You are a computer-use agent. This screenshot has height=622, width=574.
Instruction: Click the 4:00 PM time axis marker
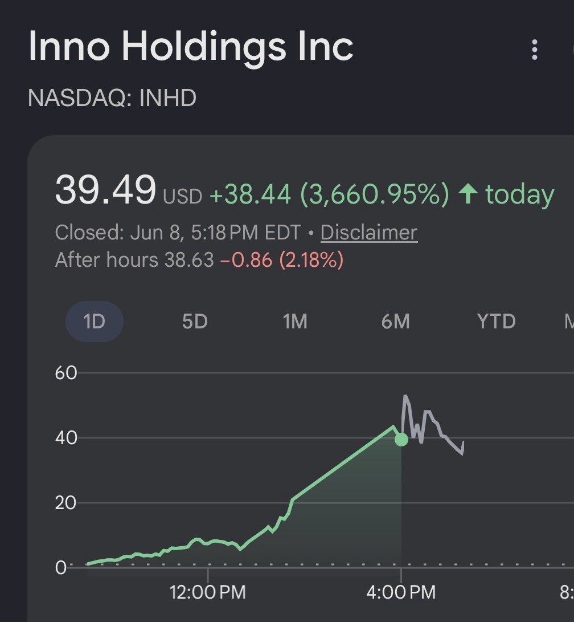[x=401, y=592]
